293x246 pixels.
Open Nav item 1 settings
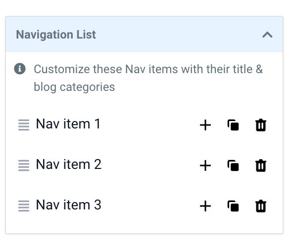point(68,124)
